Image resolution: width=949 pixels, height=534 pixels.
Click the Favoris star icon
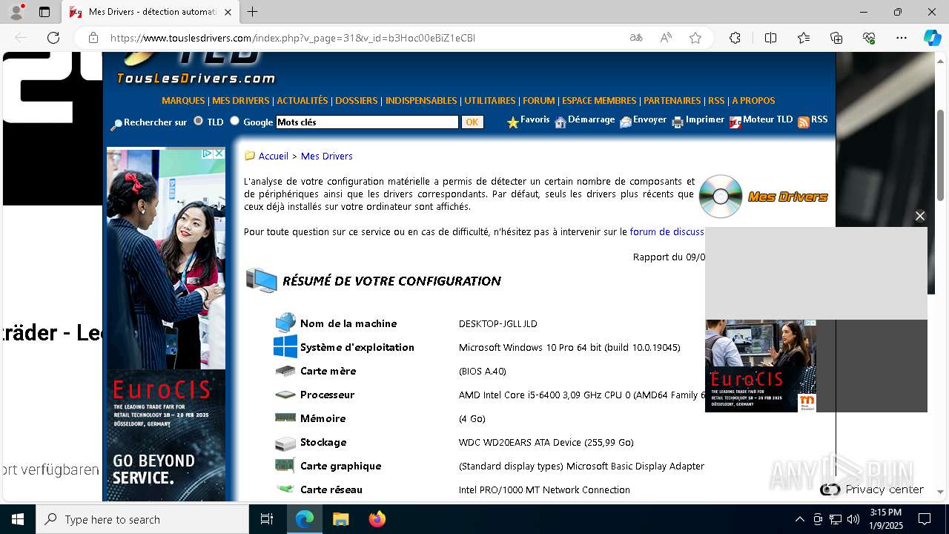pyautogui.click(x=512, y=122)
